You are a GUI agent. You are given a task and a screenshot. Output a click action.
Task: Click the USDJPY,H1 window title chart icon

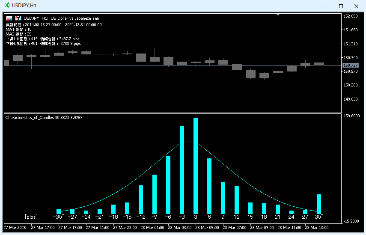coord(7,5)
